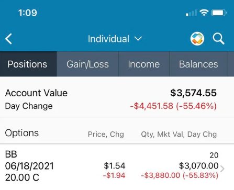Tap the colorful assistant logo icon
Viewport: 234px width, 190px height.
[x=197, y=39]
